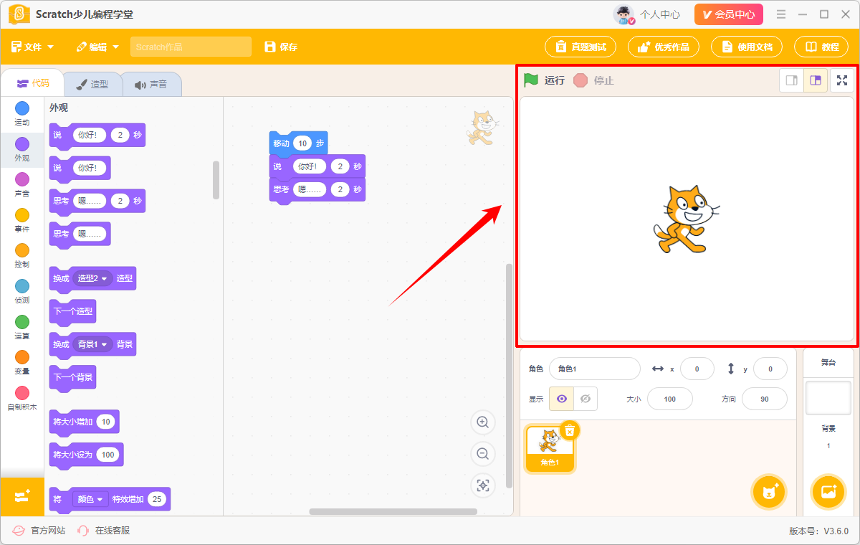
Task: Open full screen stage mode
Action: pyautogui.click(x=842, y=80)
